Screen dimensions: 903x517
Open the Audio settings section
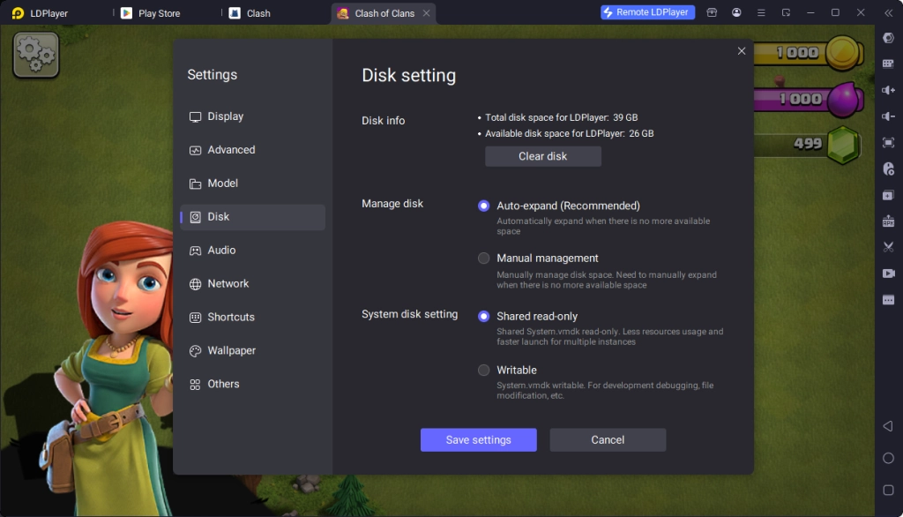tap(221, 251)
